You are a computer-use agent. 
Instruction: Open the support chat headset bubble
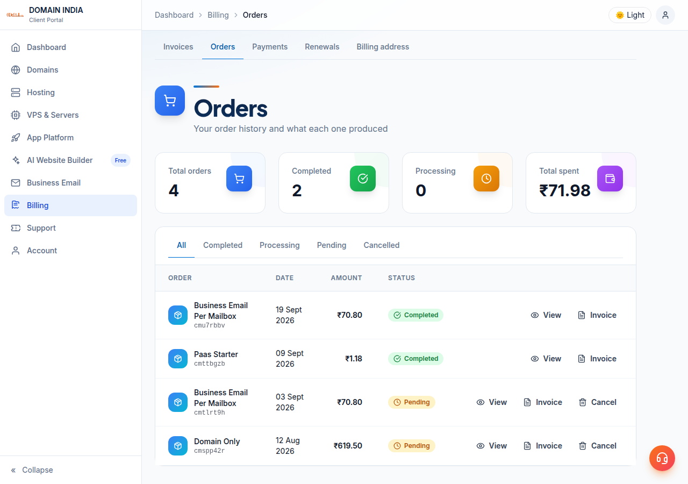[662, 458]
